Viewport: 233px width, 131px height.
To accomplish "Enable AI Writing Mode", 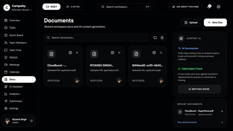I will (199, 89).
